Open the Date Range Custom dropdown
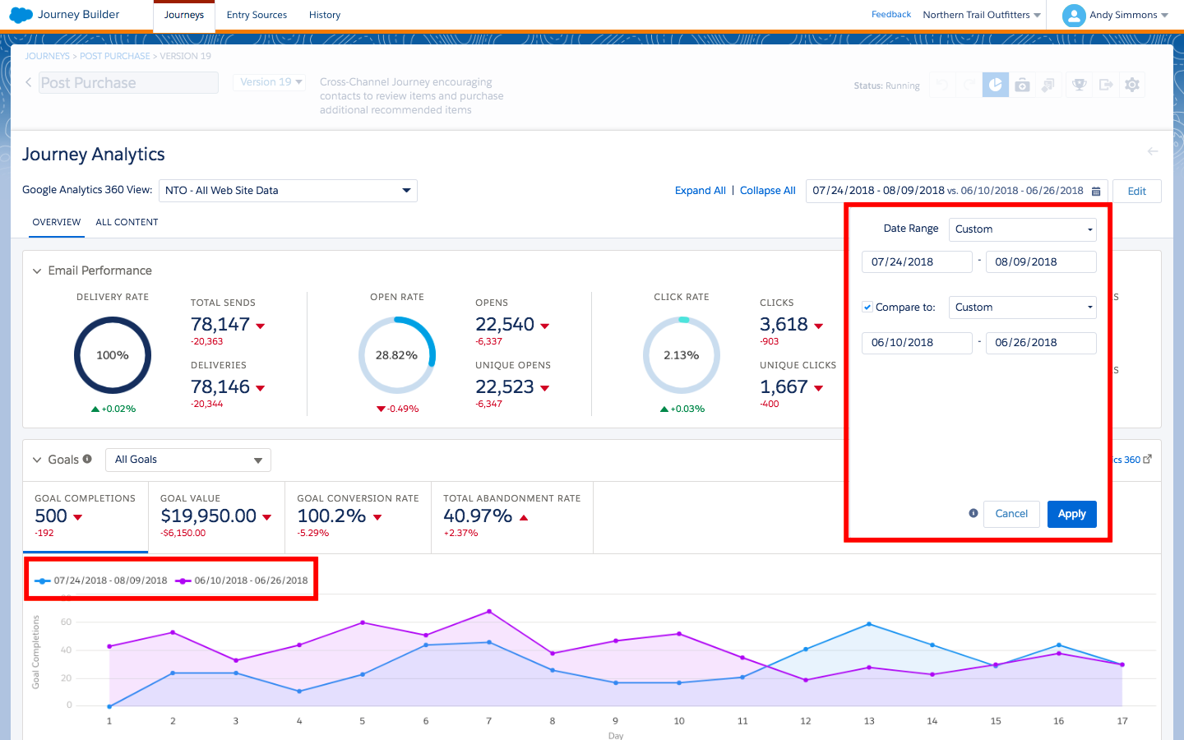 click(x=1022, y=229)
